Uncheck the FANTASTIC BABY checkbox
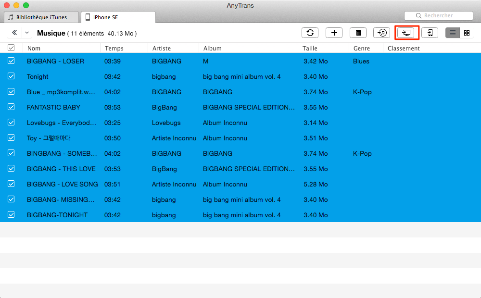481x298 pixels. tap(11, 107)
